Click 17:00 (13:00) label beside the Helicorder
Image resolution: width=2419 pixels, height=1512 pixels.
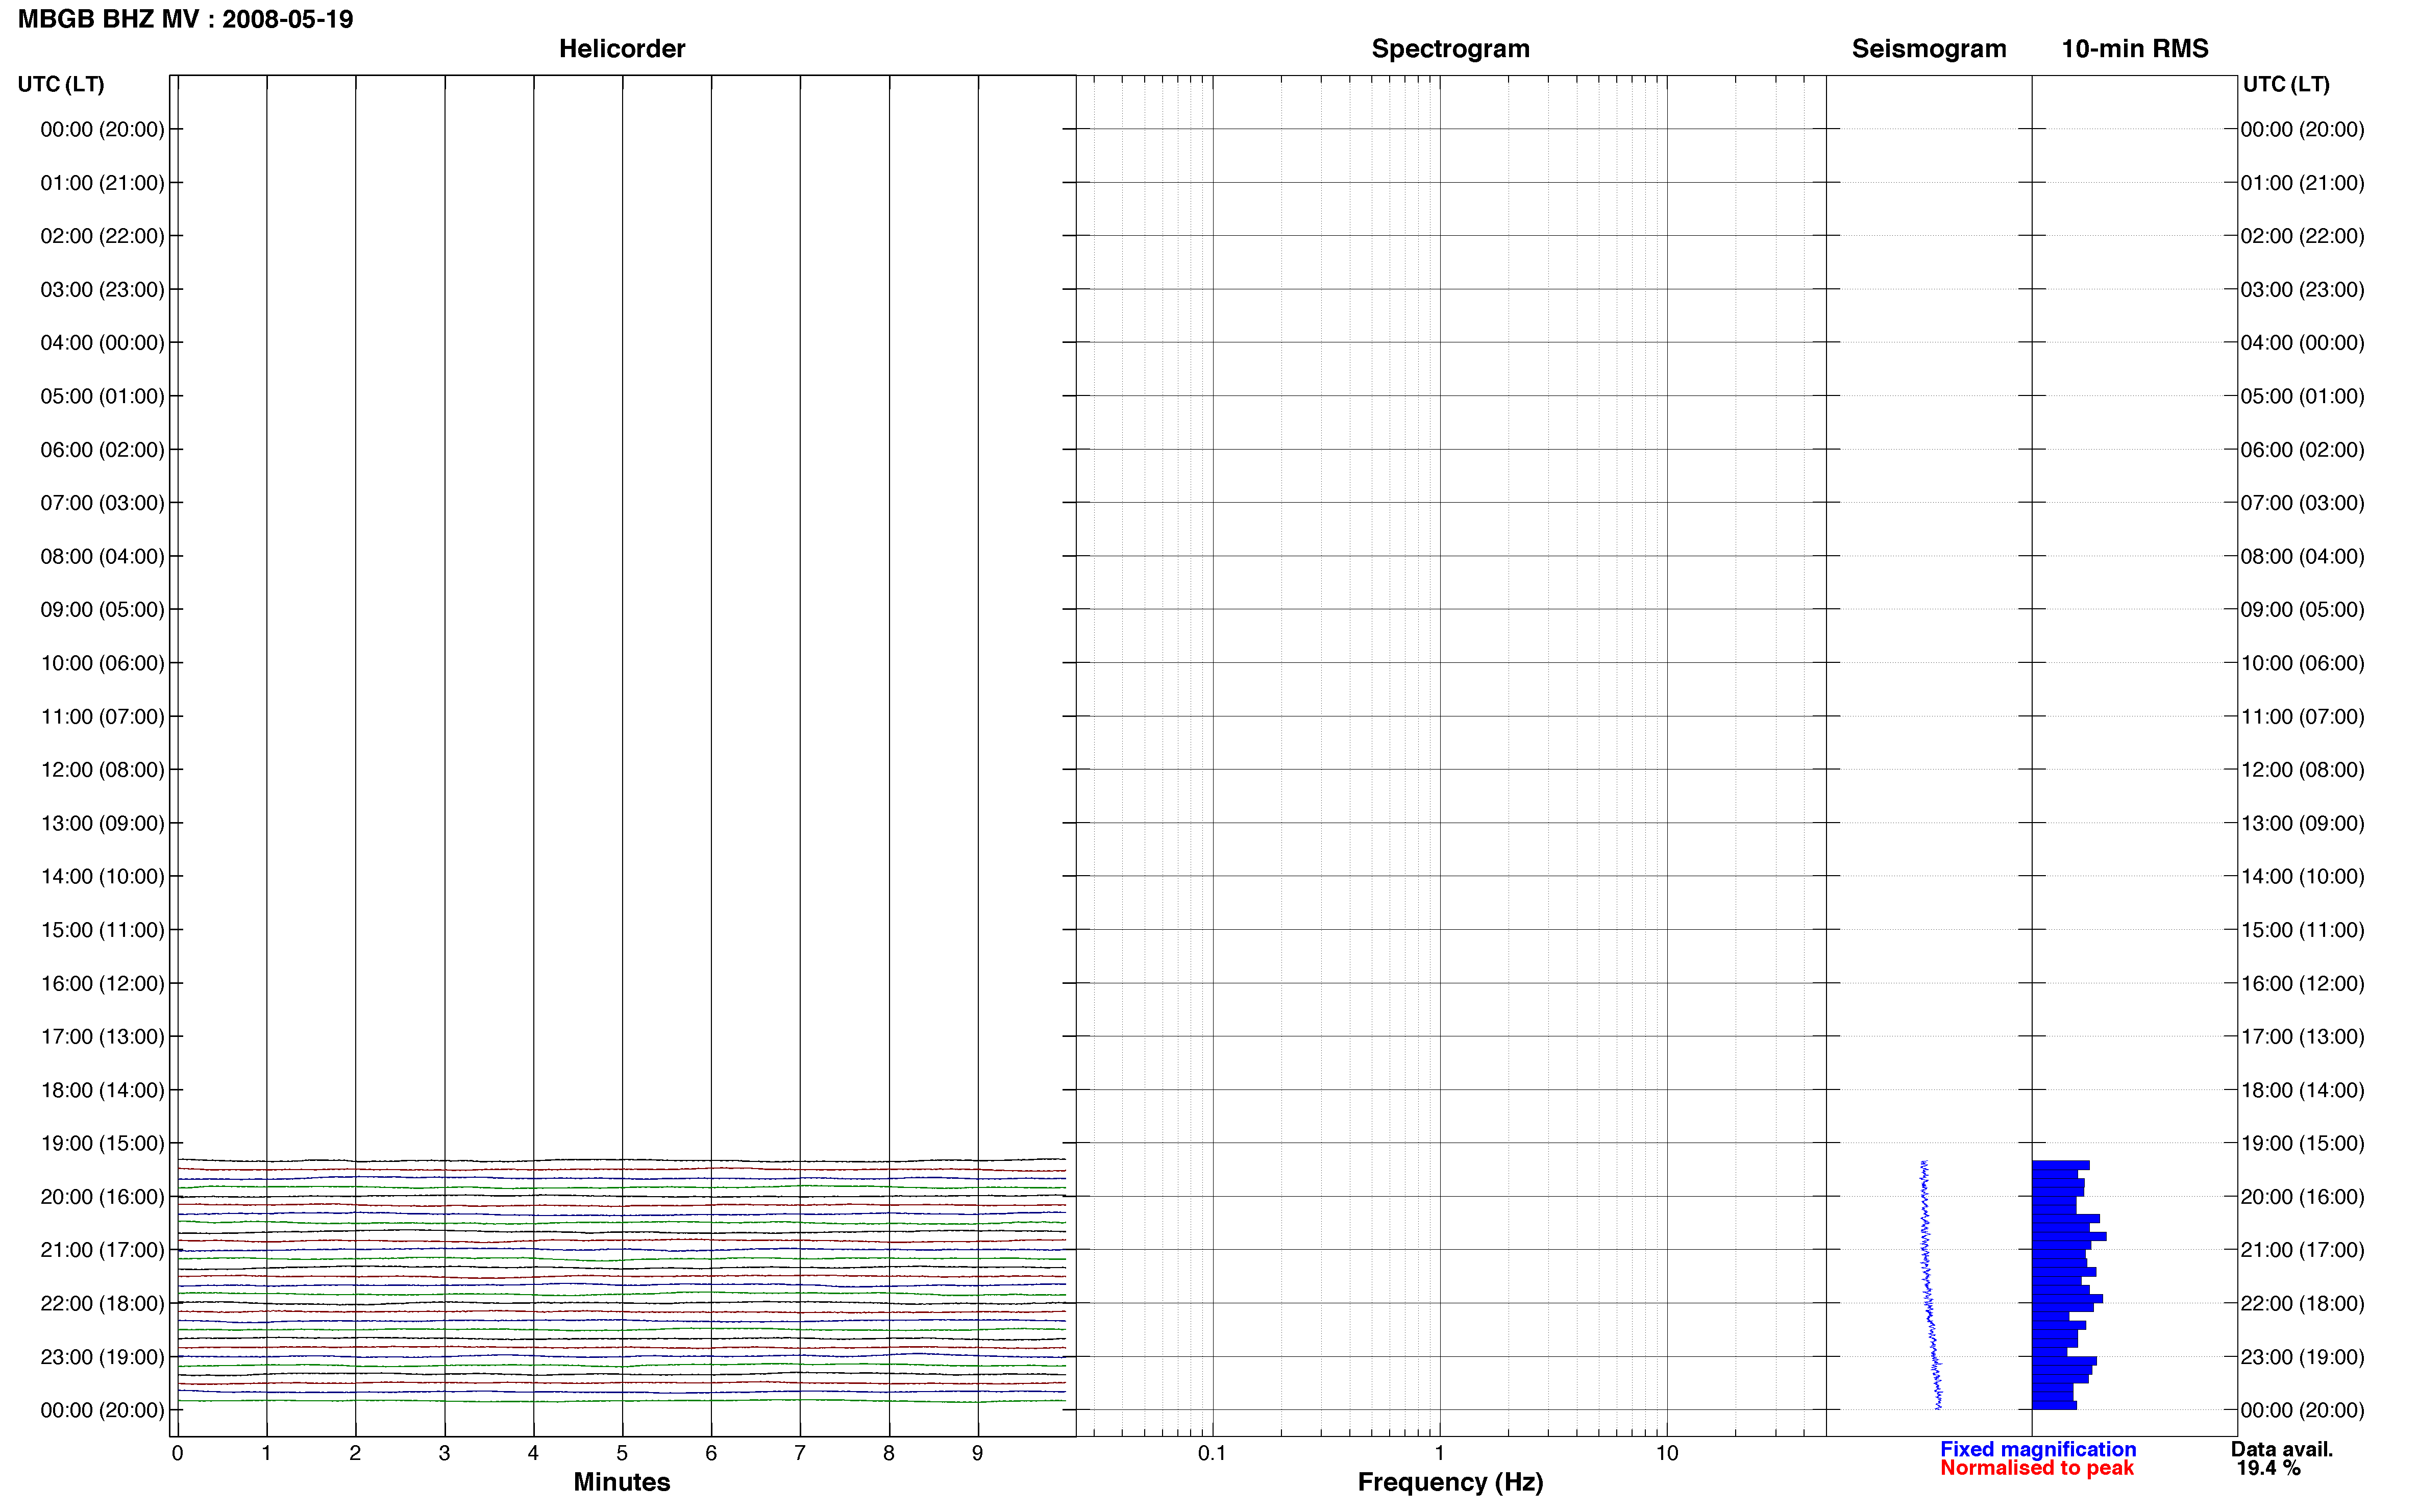pyautogui.click(x=102, y=1037)
